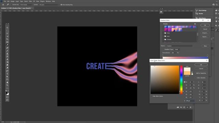Open the Window menu
Viewport: 219px width, 123px height.
(48, 1)
